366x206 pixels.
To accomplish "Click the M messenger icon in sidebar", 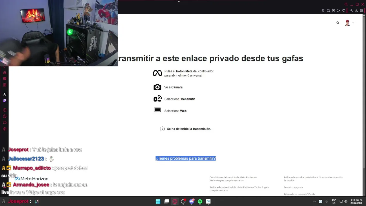I will pos(5,85).
